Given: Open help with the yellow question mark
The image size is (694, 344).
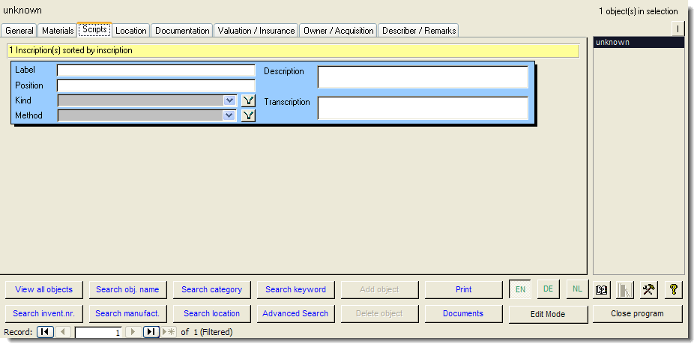Looking at the screenshot, I should (x=673, y=289).
